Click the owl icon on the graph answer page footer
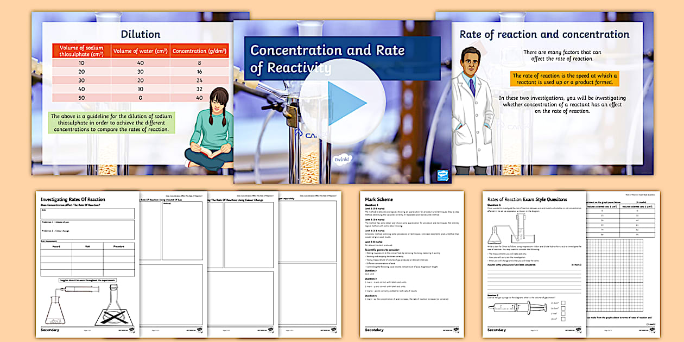684x342 pixels. pos(651,330)
